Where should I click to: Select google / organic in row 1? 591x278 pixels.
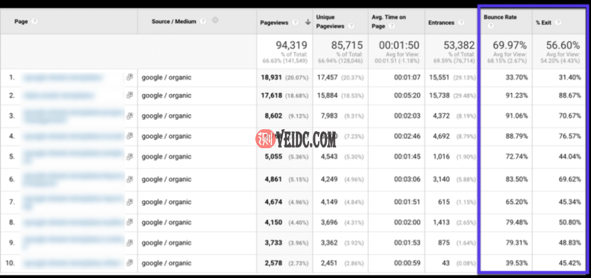166,77
